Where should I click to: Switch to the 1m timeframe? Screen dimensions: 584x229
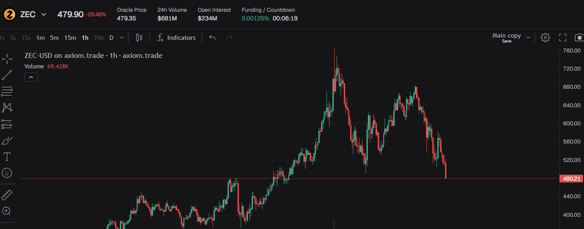[x=40, y=38]
